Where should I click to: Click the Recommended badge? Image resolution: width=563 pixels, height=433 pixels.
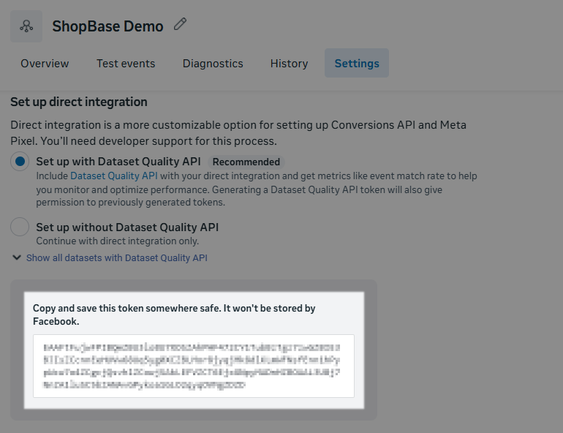point(246,162)
